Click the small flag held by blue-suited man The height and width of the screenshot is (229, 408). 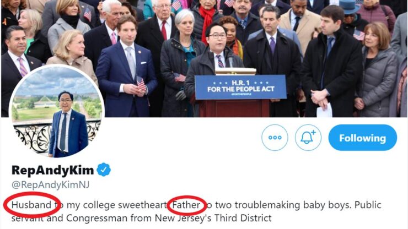[x=141, y=84]
